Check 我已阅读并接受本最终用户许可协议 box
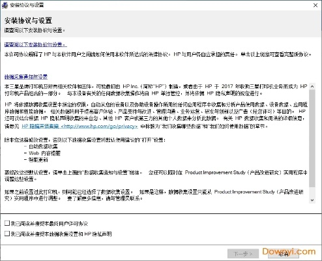The image size is (322, 261). (7, 223)
